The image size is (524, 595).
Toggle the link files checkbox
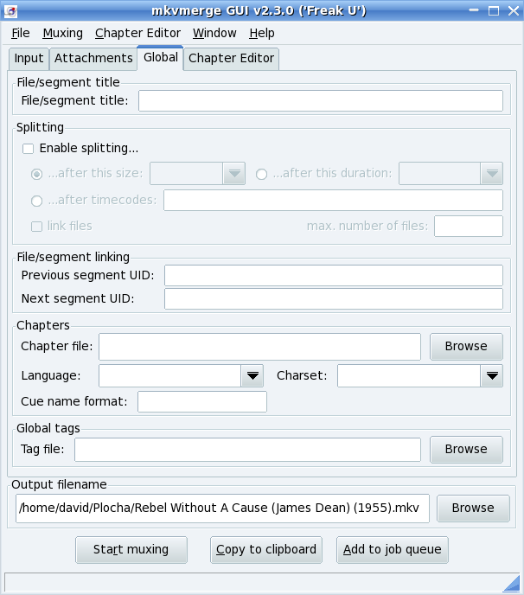coord(36,227)
